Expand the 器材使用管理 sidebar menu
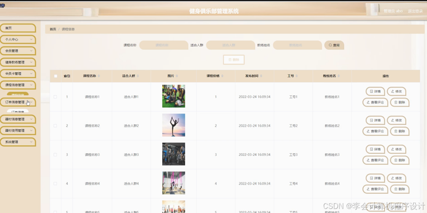Viewport: 427px width, 213px height. click(x=18, y=130)
